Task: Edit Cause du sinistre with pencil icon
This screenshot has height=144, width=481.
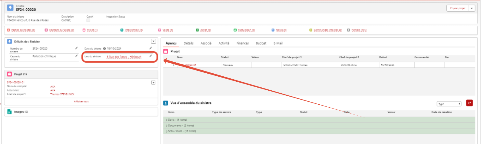Action: tap(76, 56)
